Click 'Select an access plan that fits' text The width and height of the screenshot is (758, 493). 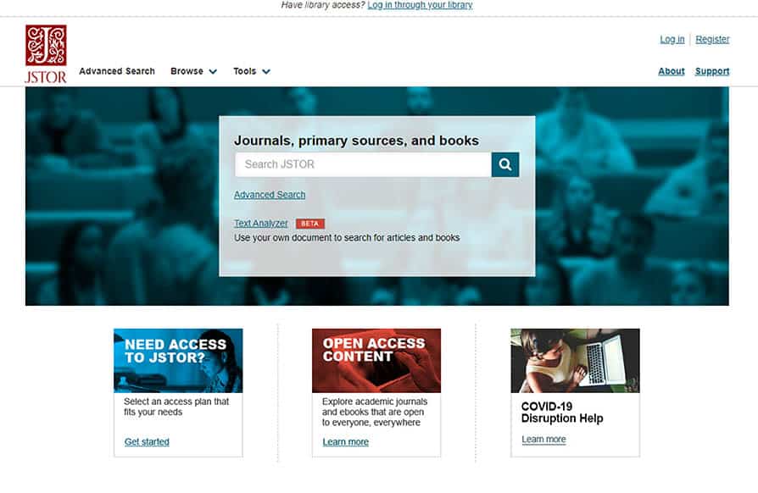click(x=176, y=407)
